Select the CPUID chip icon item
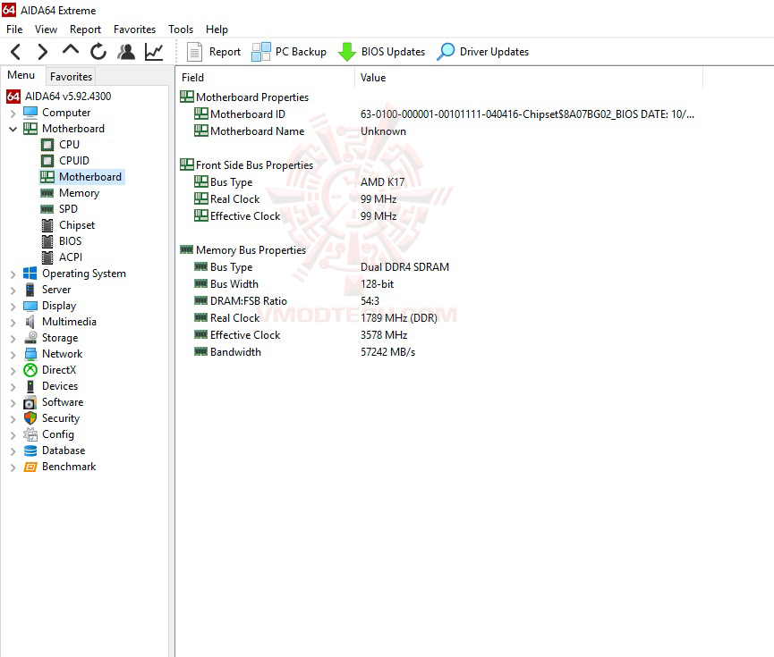Viewport: 774px width, 657px height. click(47, 161)
